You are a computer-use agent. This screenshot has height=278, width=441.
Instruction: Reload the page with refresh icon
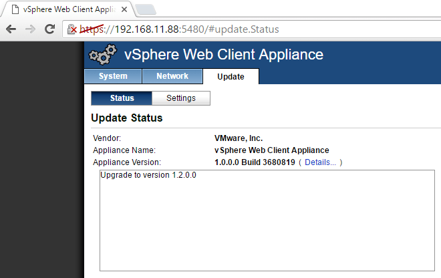click(50, 29)
